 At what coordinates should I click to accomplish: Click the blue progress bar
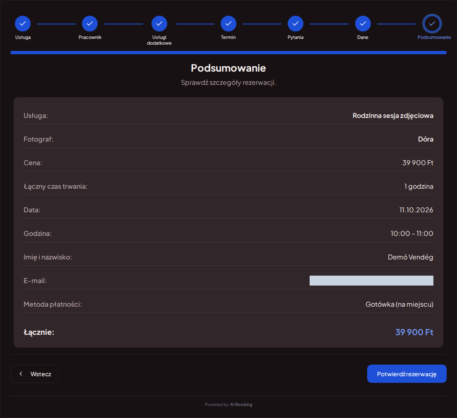(x=228, y=53)
